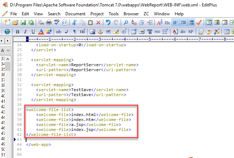This screenshot has width=234, height=158.
Task: Open the Edit menu
Action: [25, 14]
